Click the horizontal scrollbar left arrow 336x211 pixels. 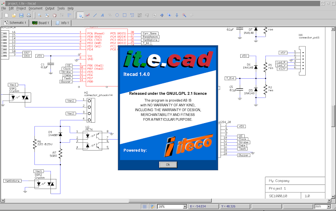click(3, 200)
